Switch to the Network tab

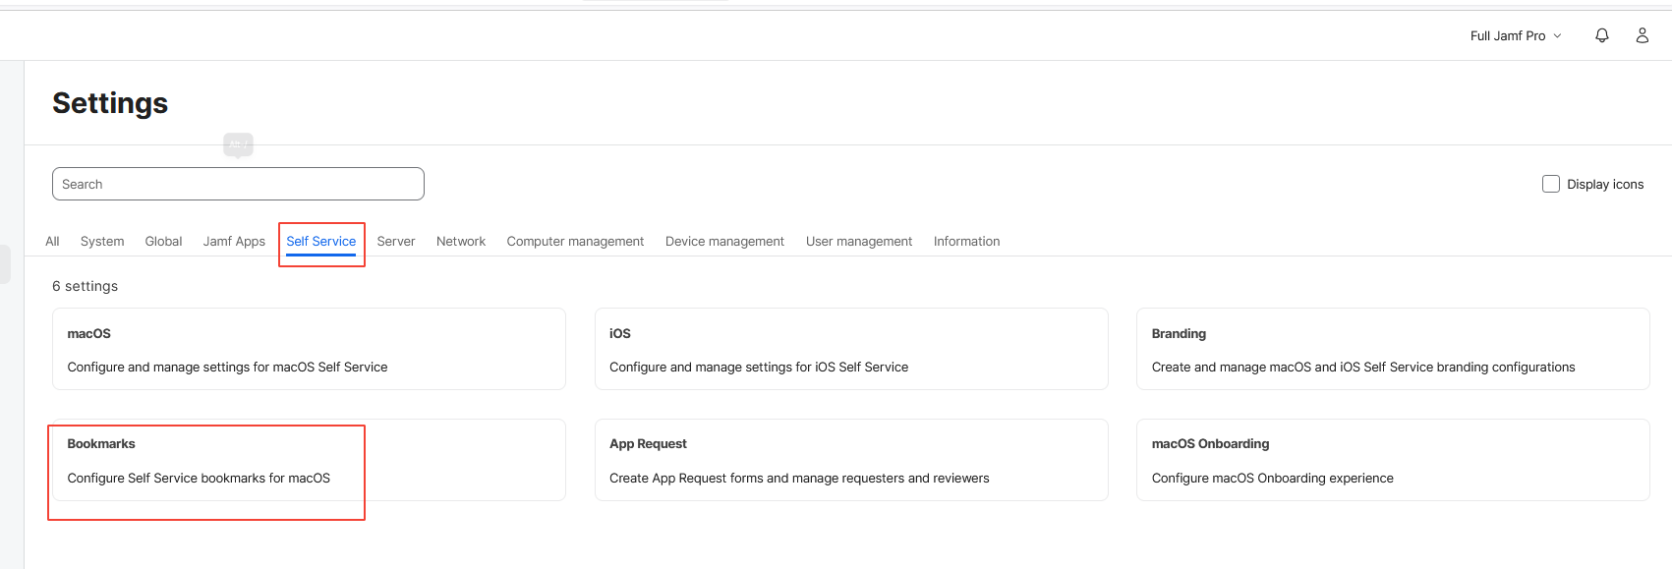click(x=461, y=241)
